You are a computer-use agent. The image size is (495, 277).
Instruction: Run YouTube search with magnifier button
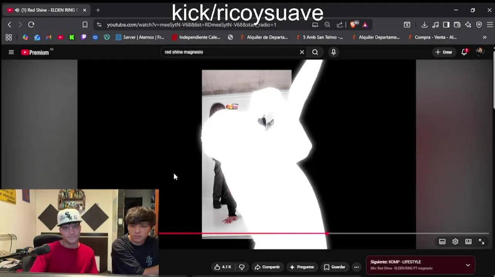click(x=315, y=52)
